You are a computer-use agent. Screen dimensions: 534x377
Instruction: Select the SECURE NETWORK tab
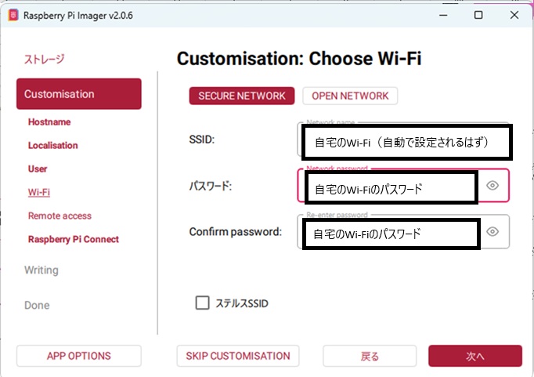click(242, 96)
